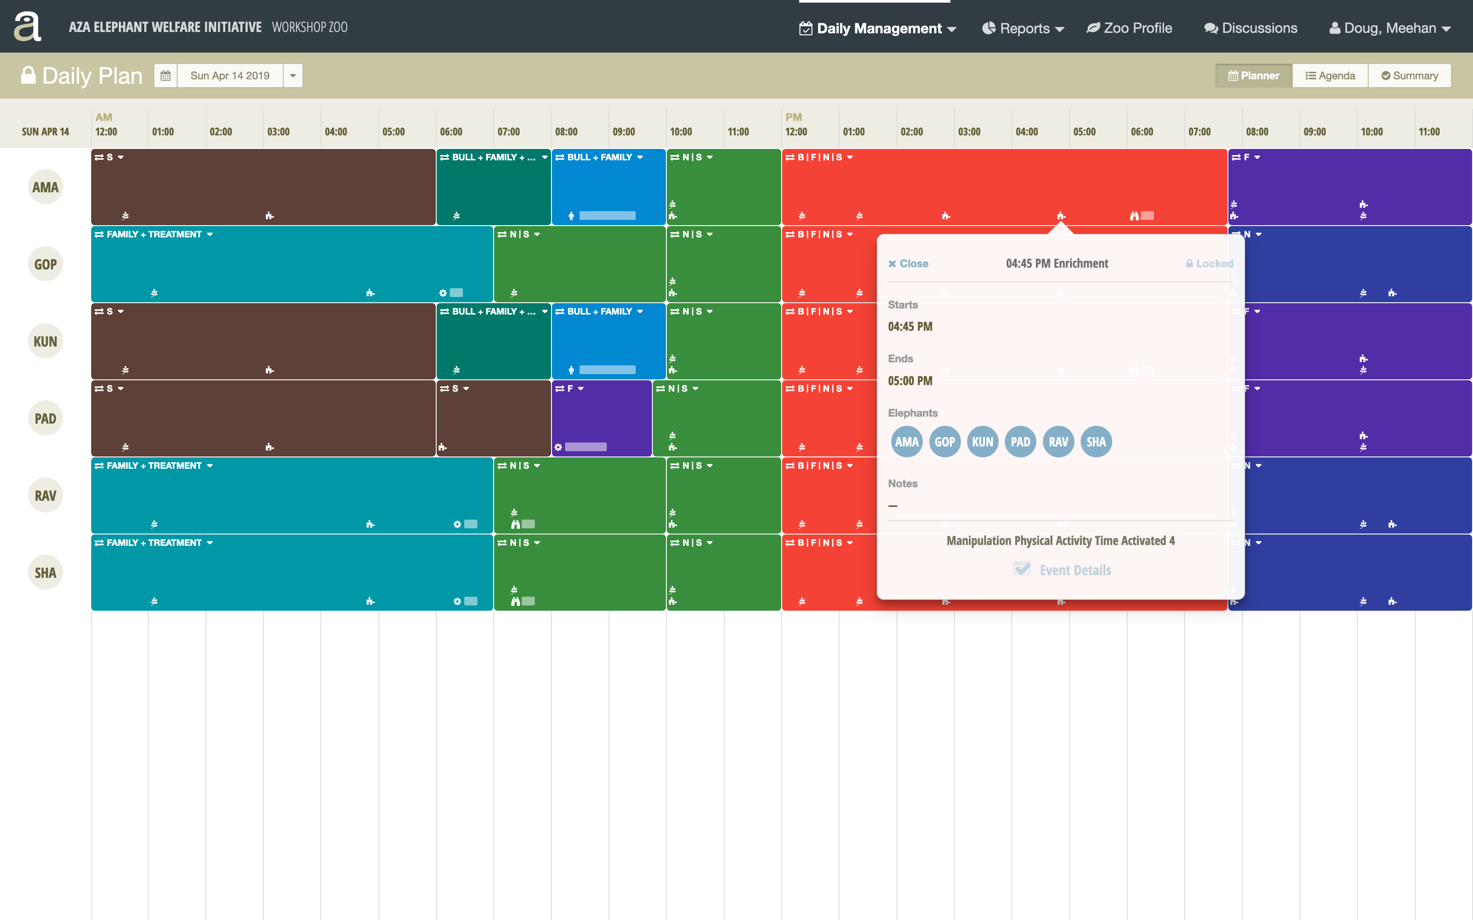Image resolution: width=1473 pixels, height=920 pixels.
Task: Open the date picker dropdown next to Sun Apr 14 2019
Action: click(x=293, y=75)
